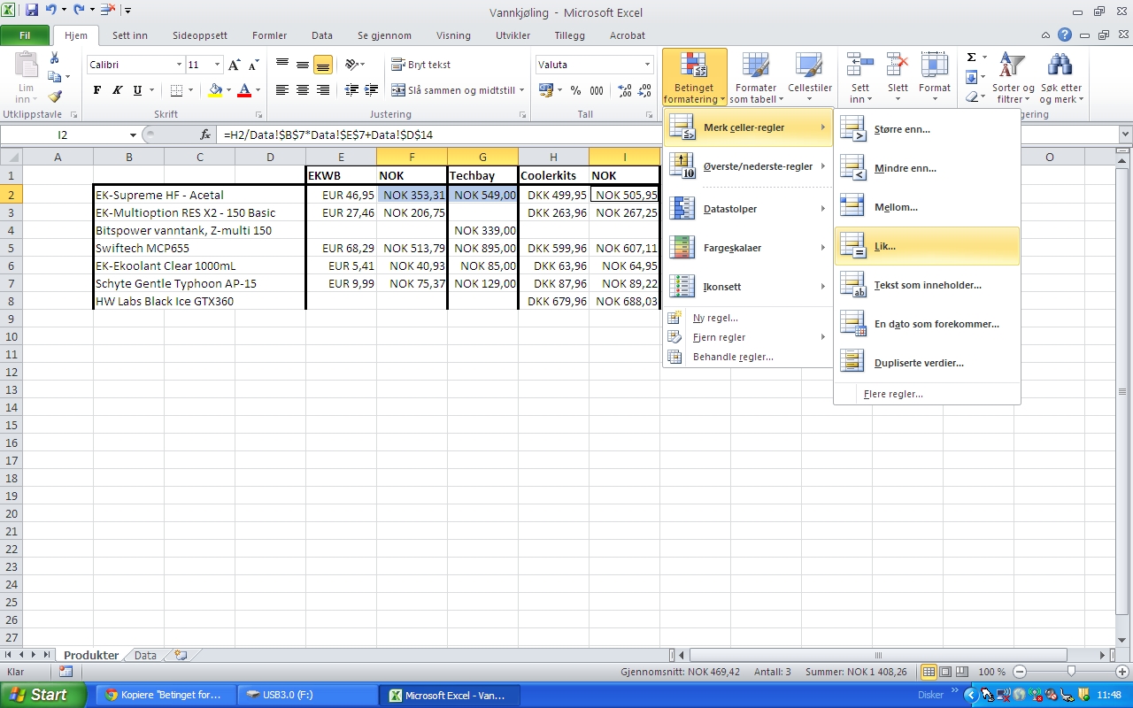The image size is (1133, 708).
Task: Toggle bottom vertical alignment
Action: (x=323, y=65)
